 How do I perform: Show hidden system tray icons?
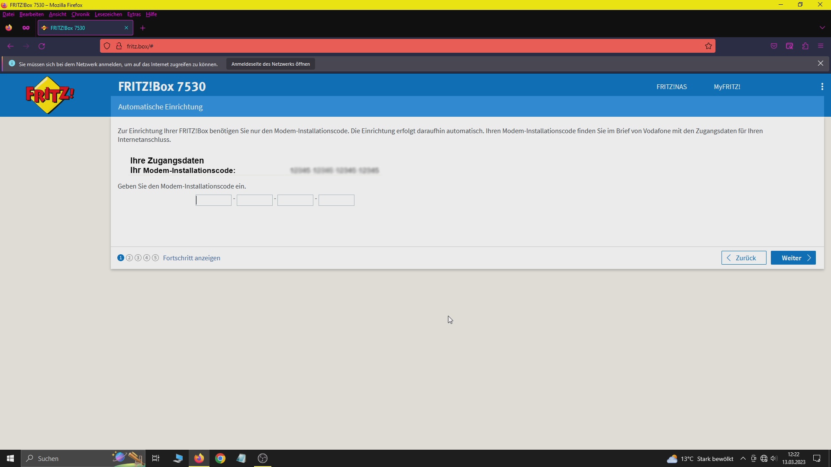[743, 458]
